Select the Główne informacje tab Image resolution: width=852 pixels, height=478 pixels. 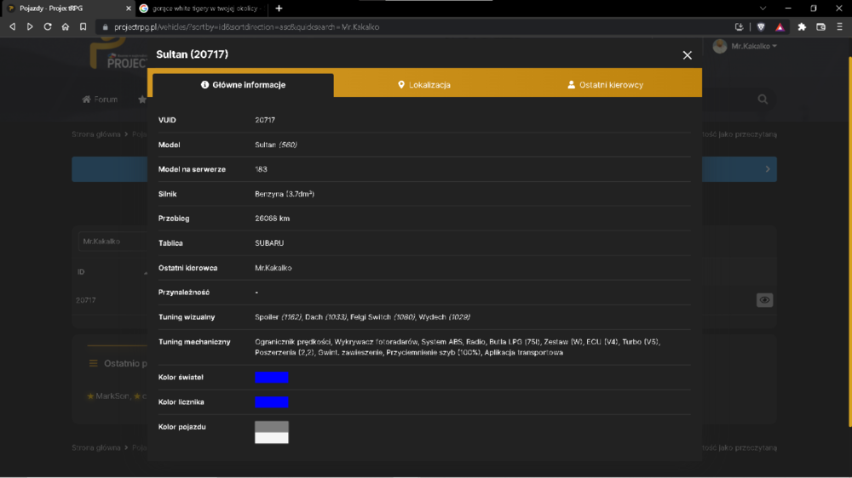click(x=243, y=85)
